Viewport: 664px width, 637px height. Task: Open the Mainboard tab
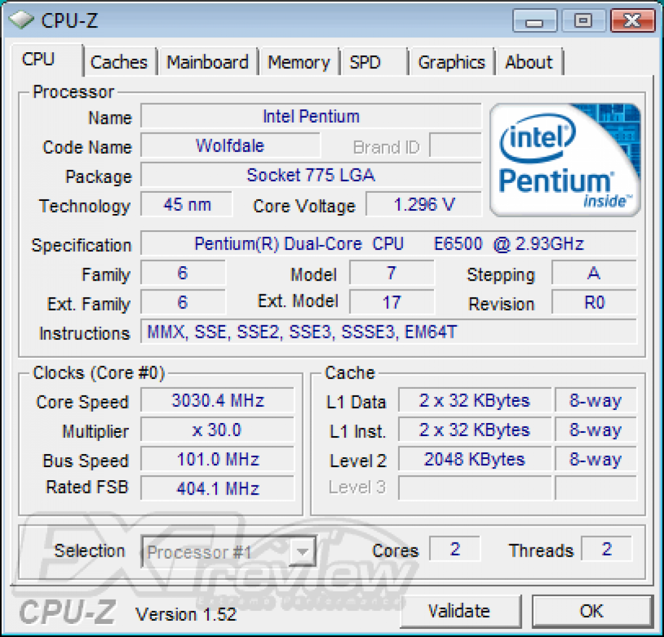click(208, 62)
